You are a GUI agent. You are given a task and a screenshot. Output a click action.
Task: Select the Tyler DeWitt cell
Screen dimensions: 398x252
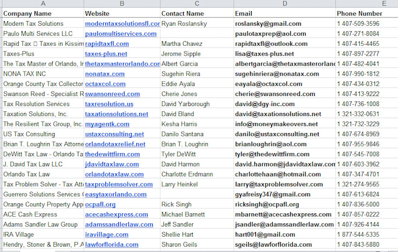pyautogui.click(x=197, y=154)
